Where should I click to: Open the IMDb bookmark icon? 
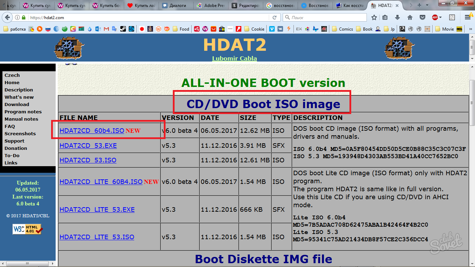coord(459,29)
